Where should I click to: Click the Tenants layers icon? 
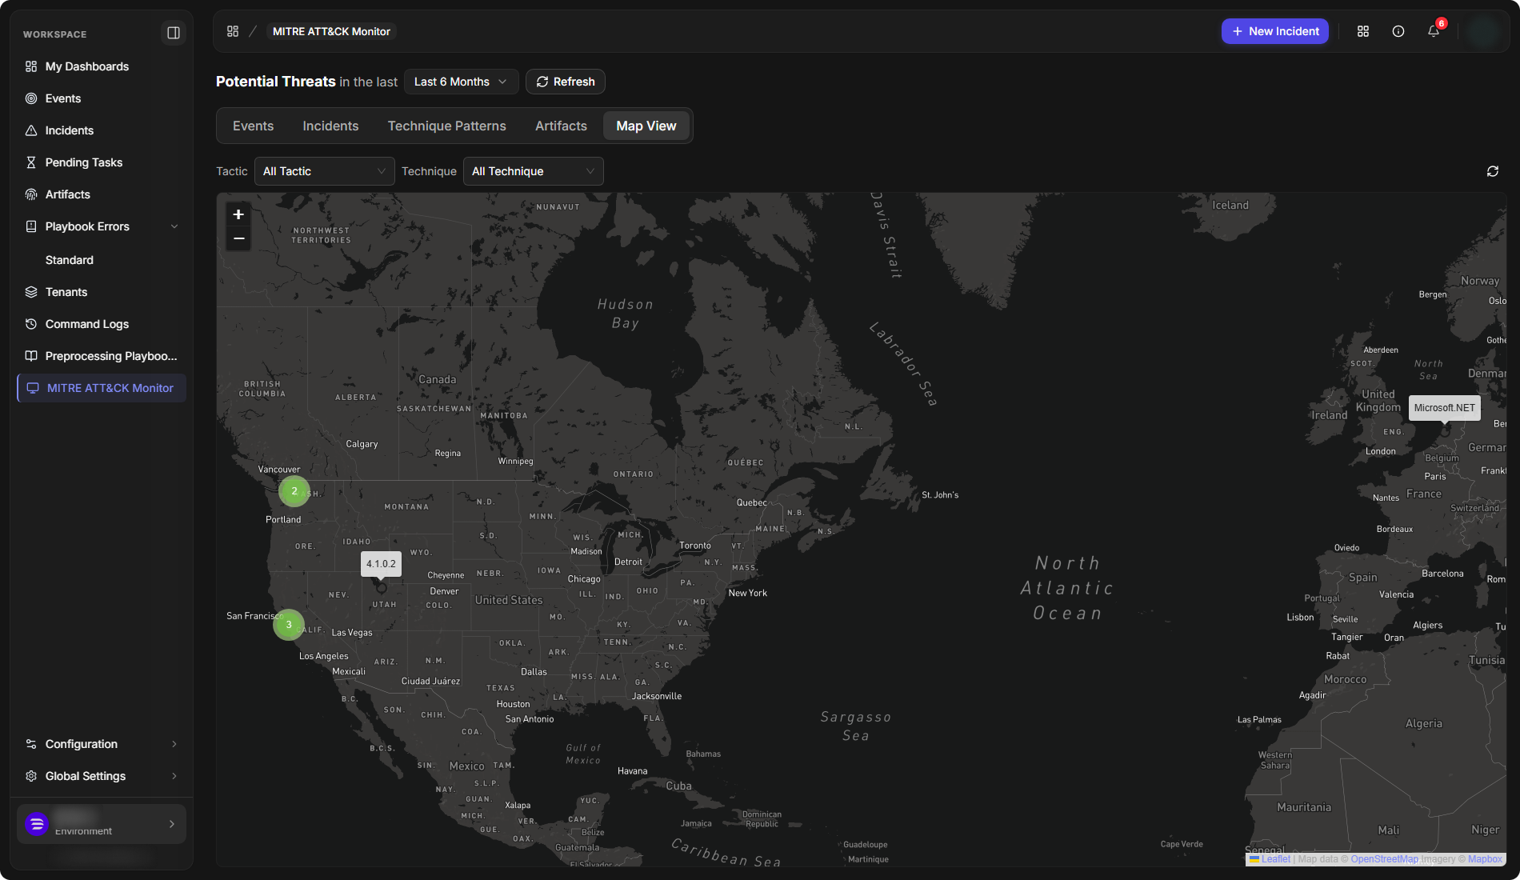coord(31,292)
